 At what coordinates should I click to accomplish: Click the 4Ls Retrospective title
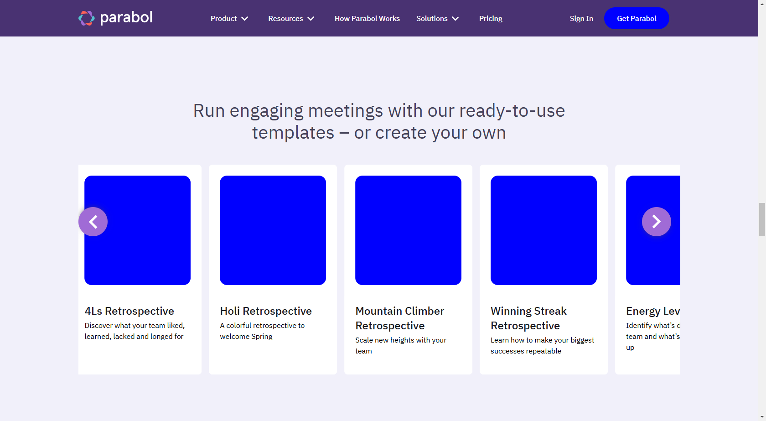[129, 311]
